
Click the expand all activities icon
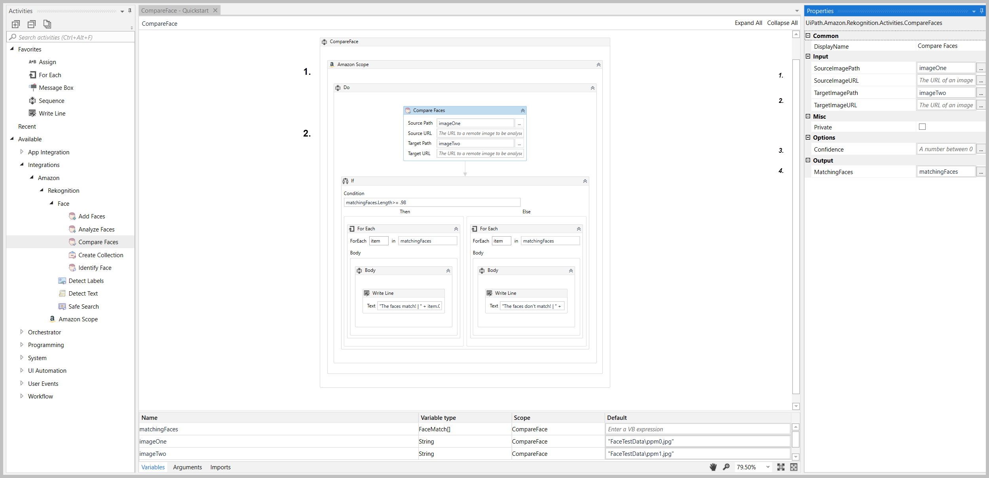coord(16,25)
